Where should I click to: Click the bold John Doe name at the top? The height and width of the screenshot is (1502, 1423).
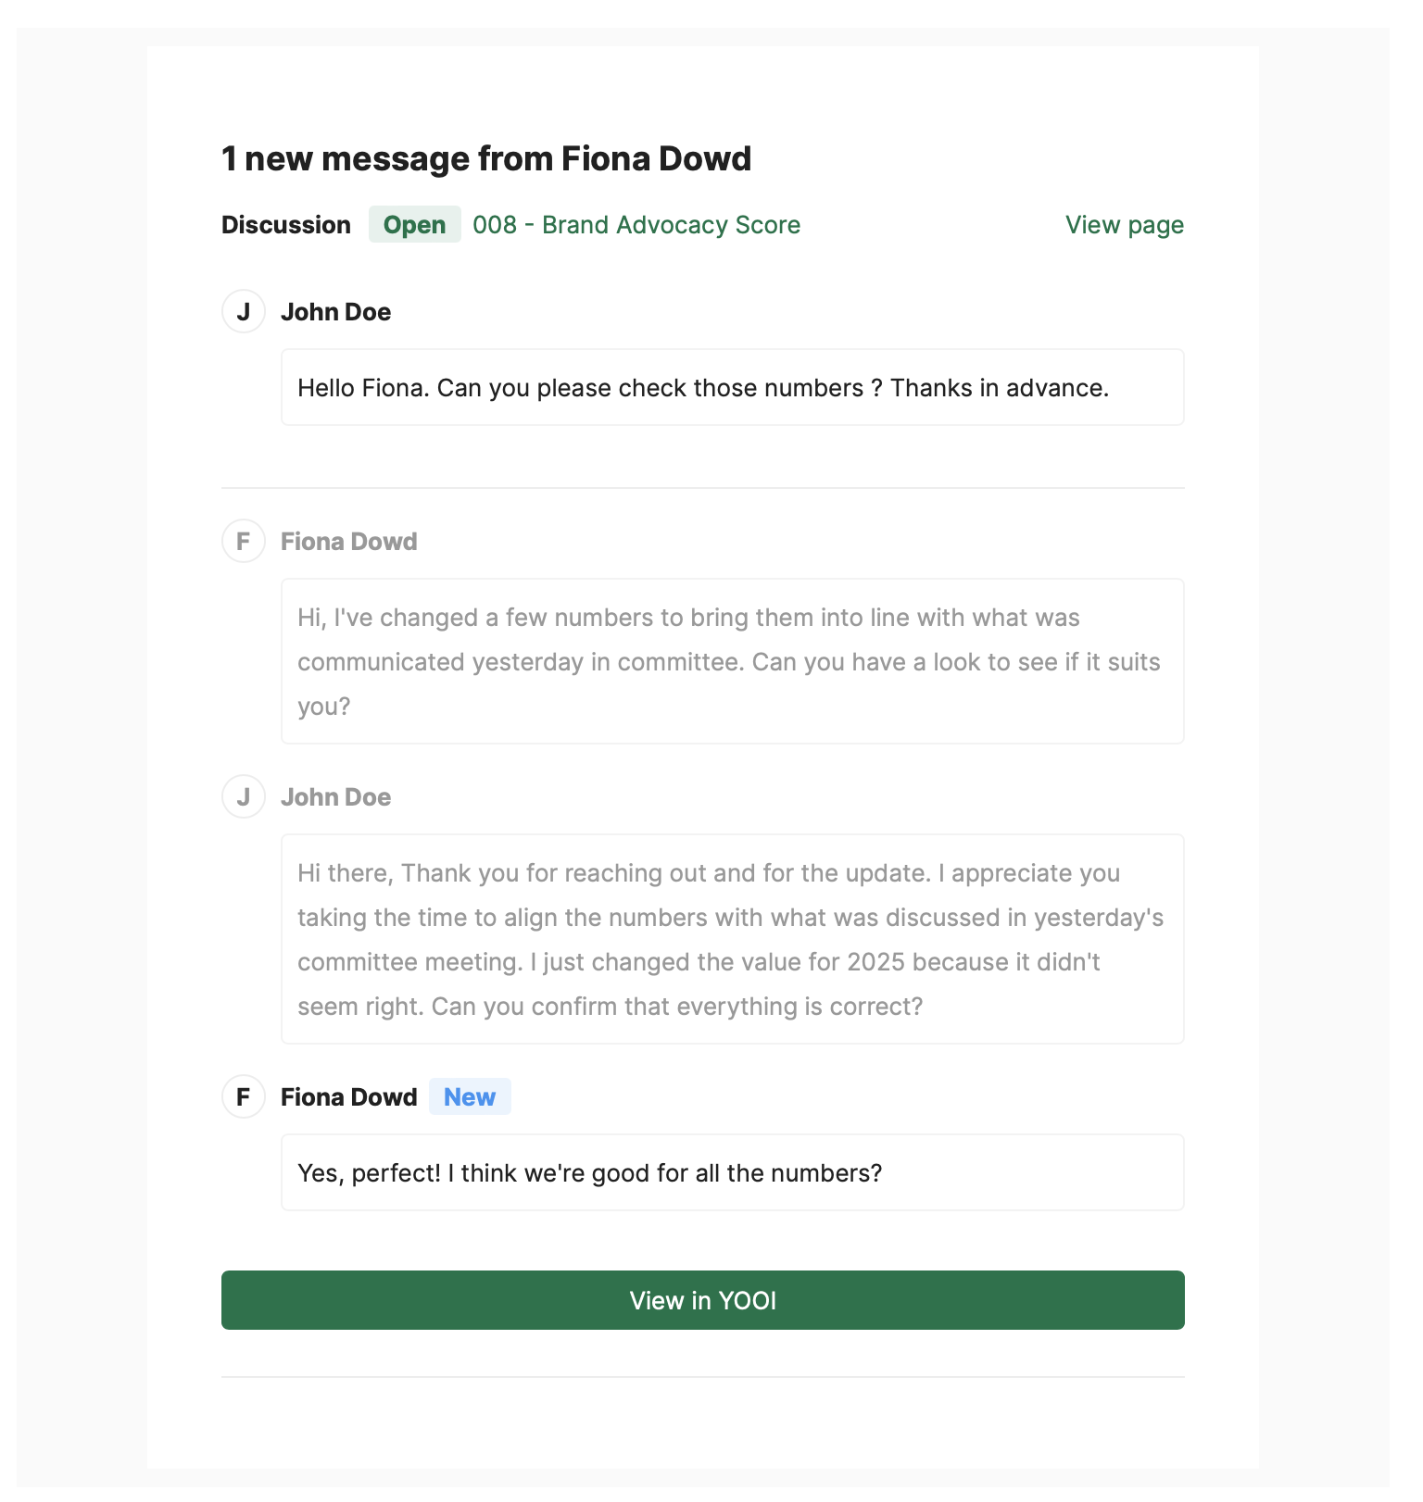coord(335,312)
